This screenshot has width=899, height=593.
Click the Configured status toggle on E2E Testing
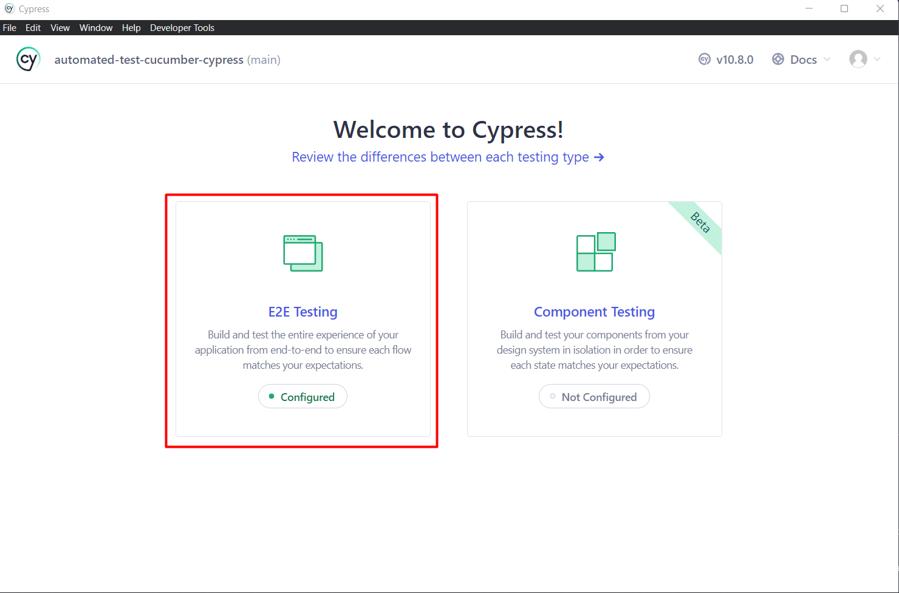pyautogui.click(x=303, y=396)
